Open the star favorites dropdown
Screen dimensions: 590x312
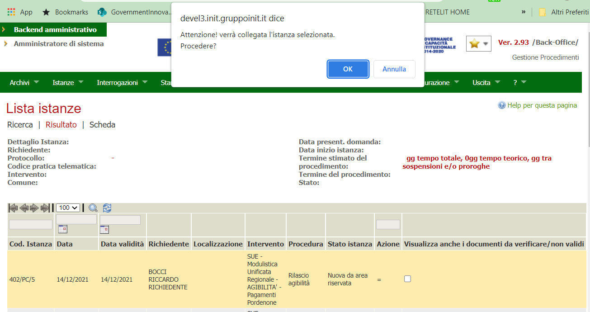click(478, 43)
